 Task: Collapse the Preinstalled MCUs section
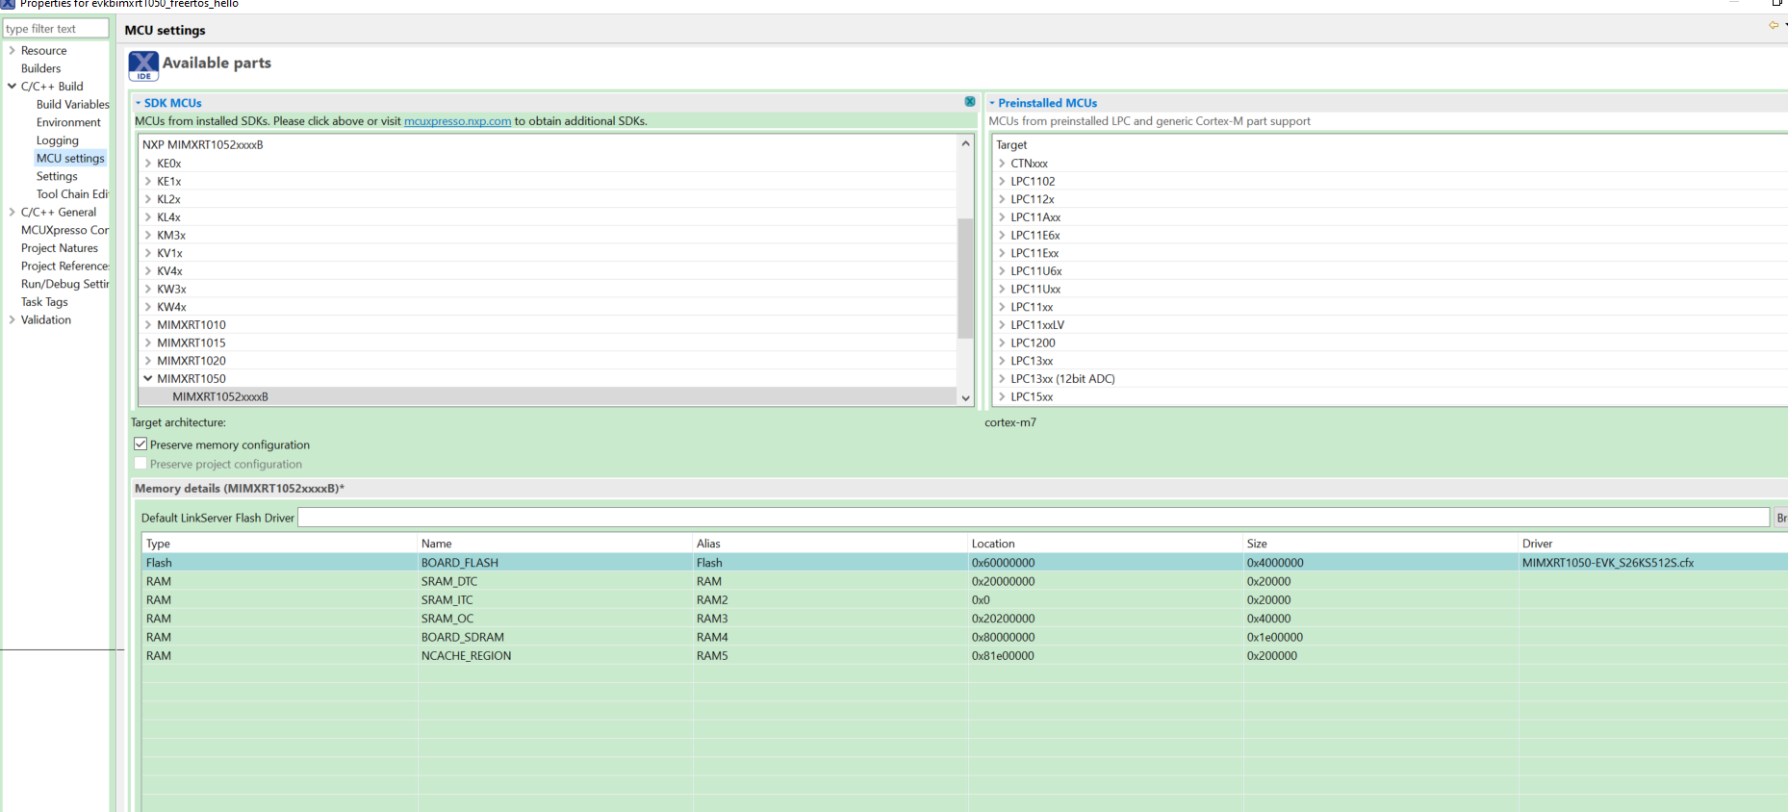click(992, 103)
